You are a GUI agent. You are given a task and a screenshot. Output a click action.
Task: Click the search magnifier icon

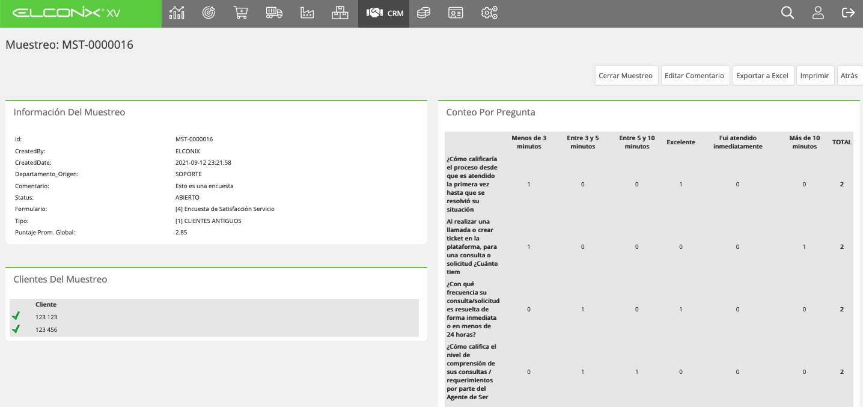(787, 13)
